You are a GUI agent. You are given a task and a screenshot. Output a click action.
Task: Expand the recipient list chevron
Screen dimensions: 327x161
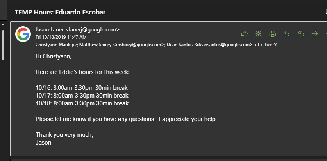(275, 45)
